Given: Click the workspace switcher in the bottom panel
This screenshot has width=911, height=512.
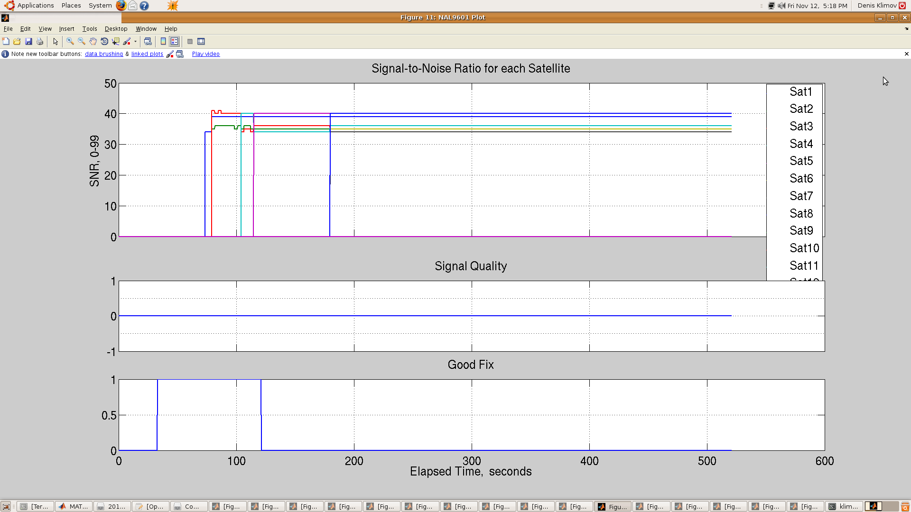Looking at the screenshot, I should (882, 507).
